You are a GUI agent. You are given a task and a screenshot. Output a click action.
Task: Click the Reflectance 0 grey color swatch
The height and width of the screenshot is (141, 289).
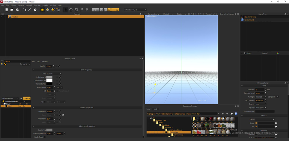pyautogui.click(x=49, y=77)
